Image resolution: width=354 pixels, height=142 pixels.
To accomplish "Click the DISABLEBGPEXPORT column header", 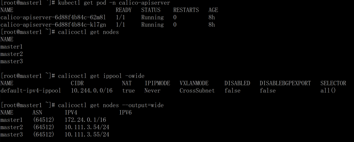I will pyautogui.click(x=286, y=83).
